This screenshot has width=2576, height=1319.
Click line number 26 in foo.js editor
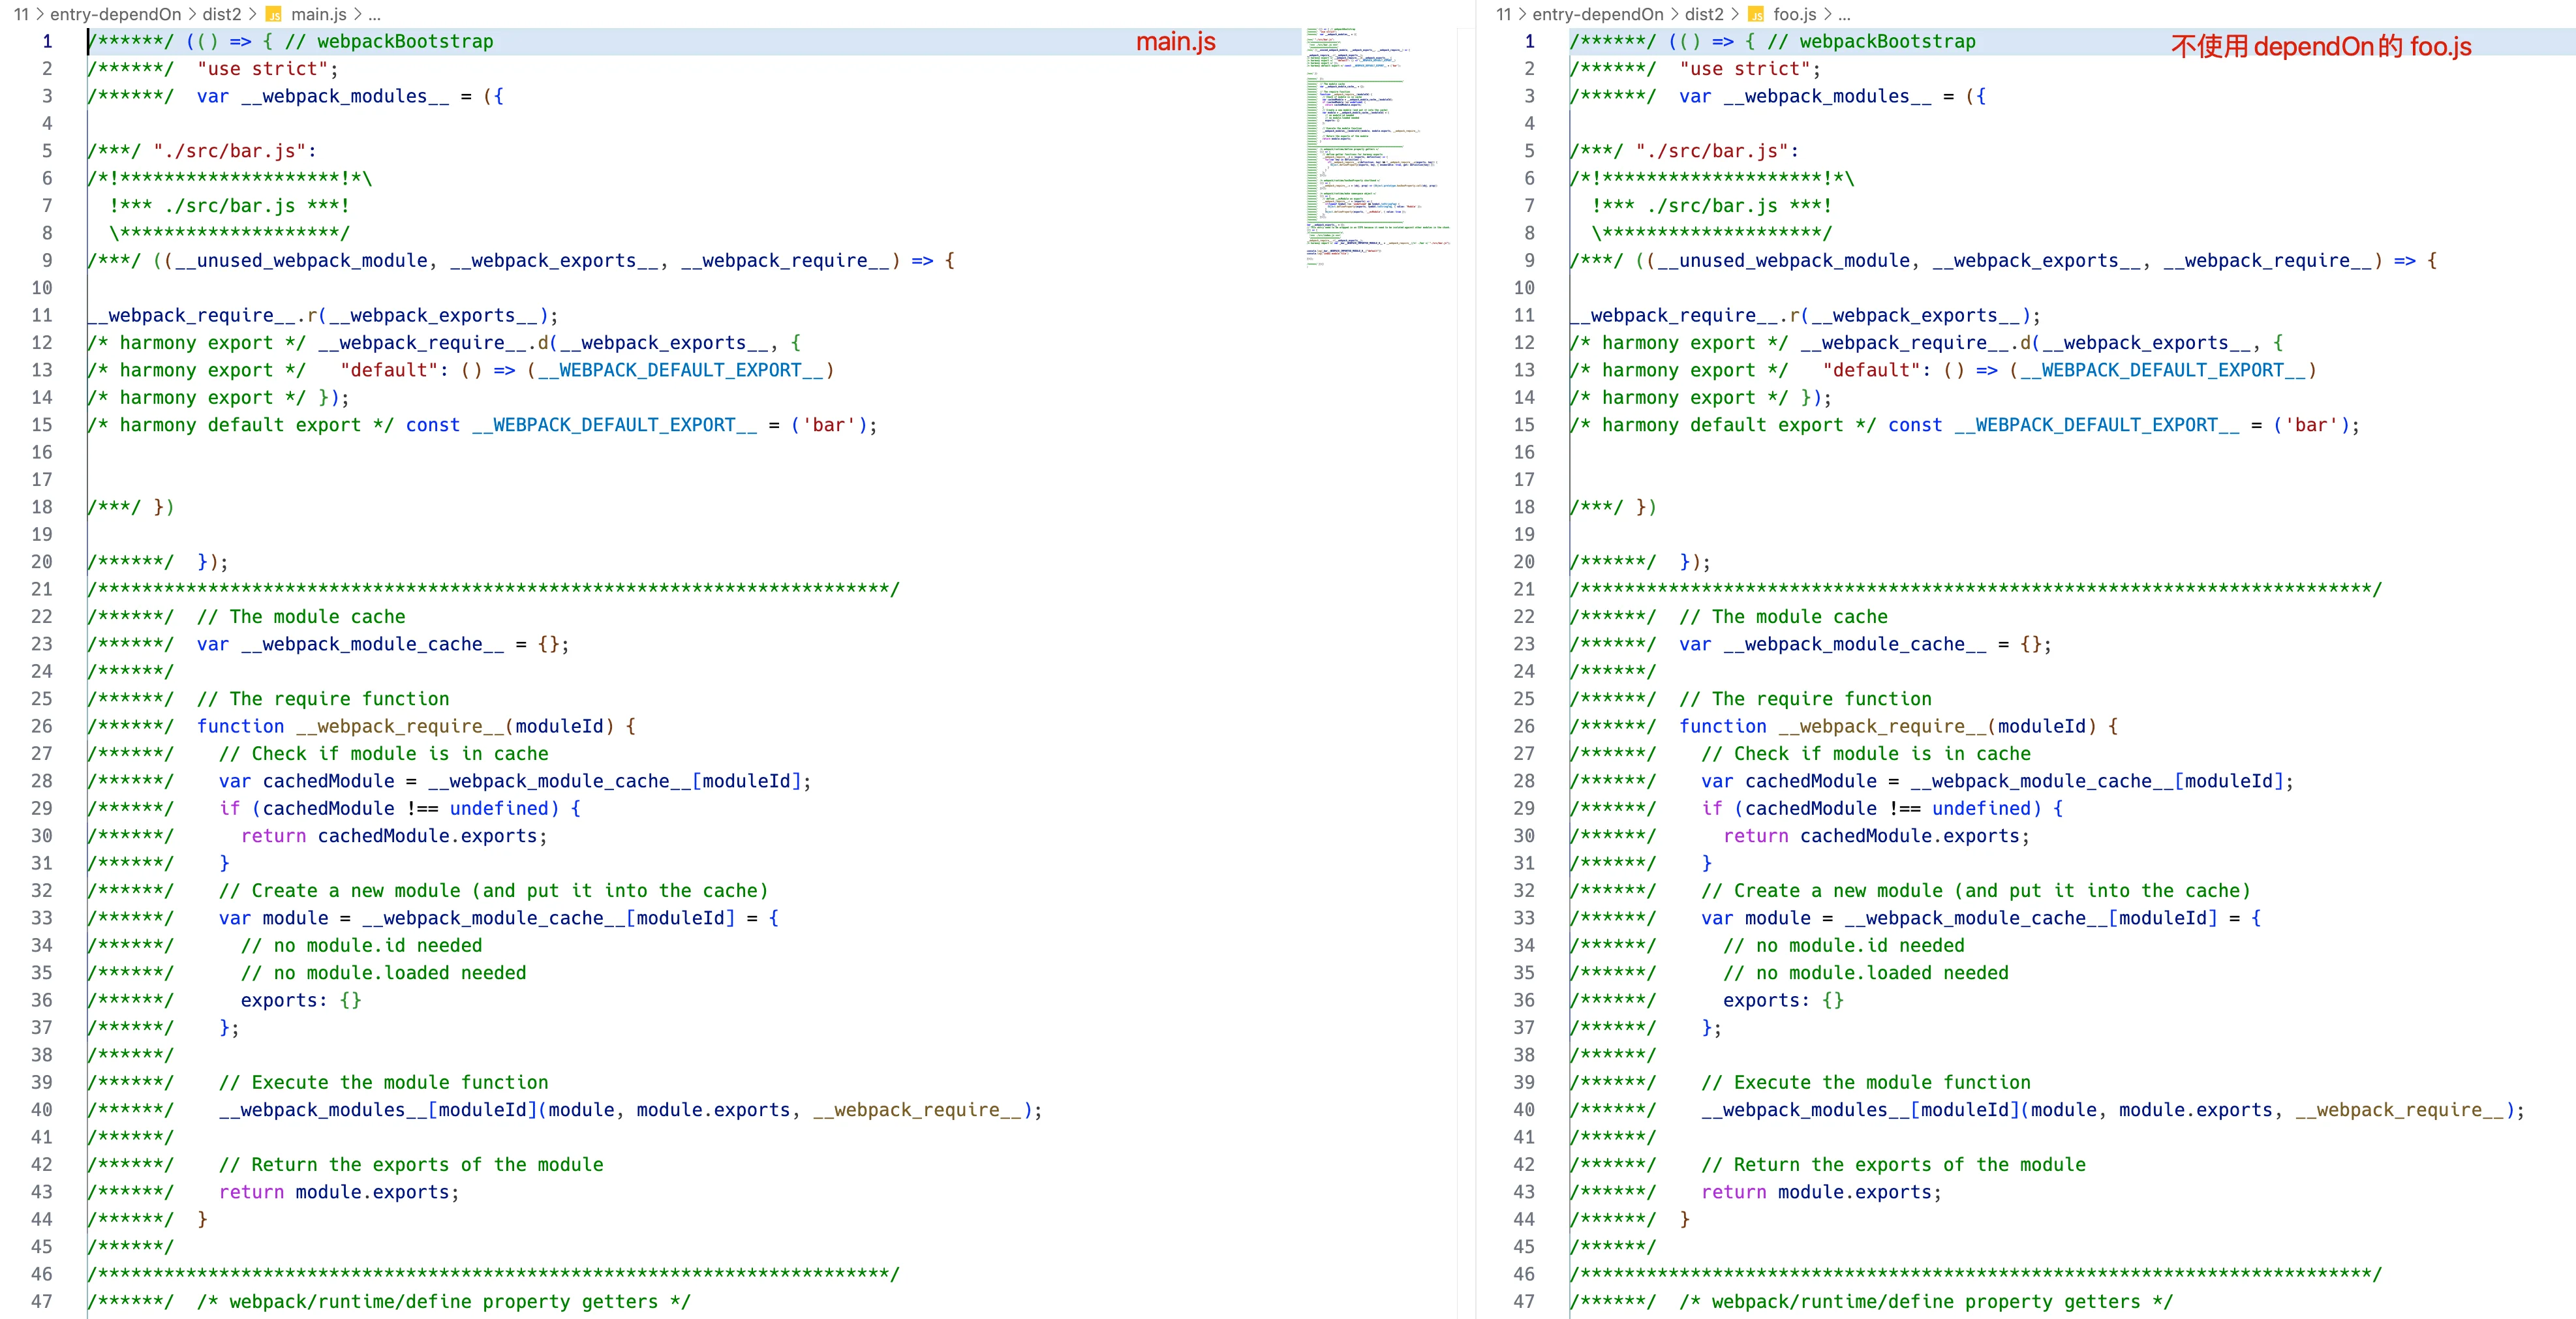pyautogui.click(x=1524, y=726)
